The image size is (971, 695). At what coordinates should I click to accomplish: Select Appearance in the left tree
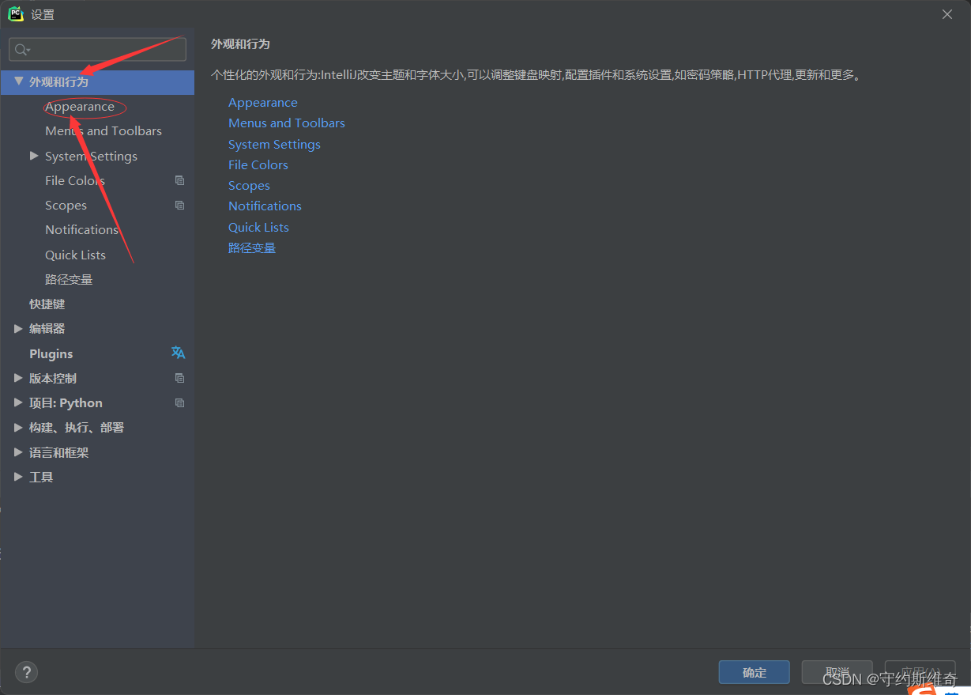click(x=80, y=107)
